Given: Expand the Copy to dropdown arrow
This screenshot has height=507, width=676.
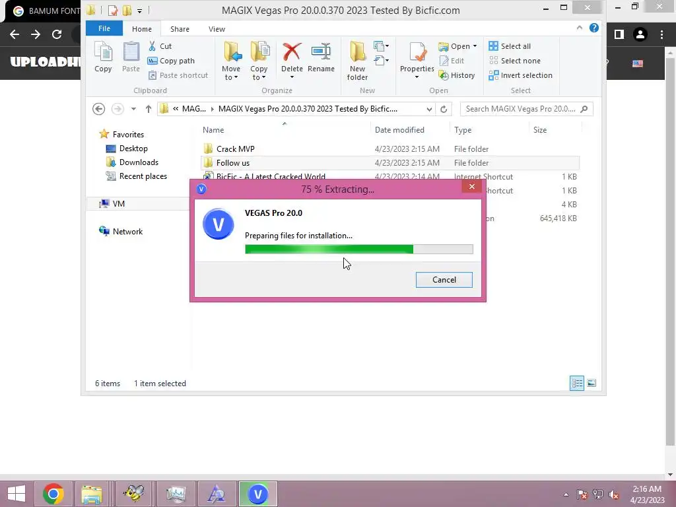Looking at the screenshot, I should (x=263, y=78).
